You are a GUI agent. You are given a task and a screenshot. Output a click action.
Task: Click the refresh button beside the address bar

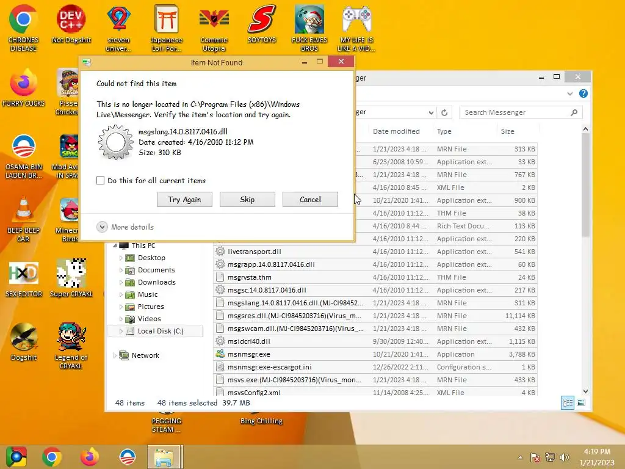pyautogui.click(x=444, y=112)
